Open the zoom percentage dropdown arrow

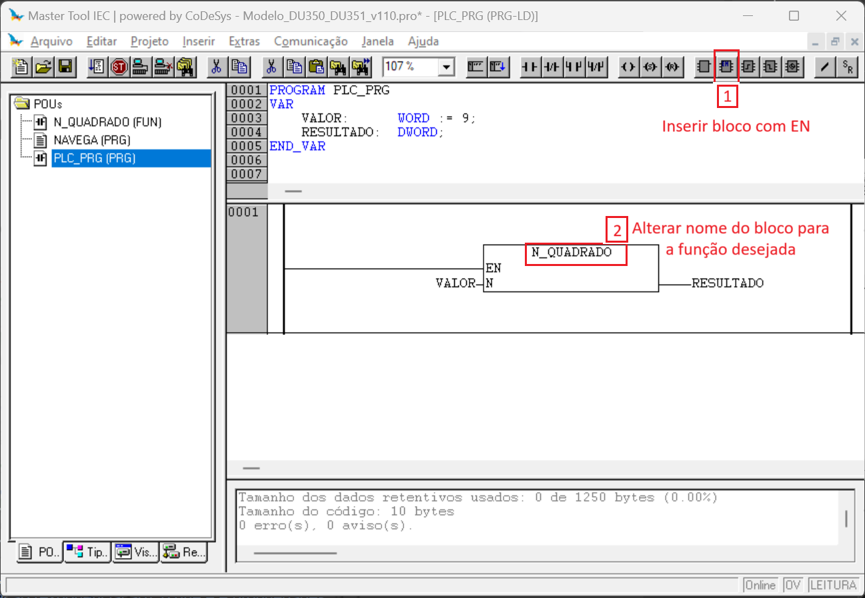pos(446,67)
